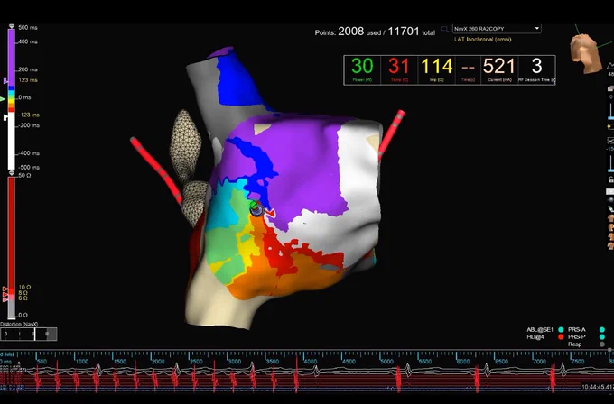Click the 6 Ω impedance threshold marker
Viewport: 614px width, 404px height.
pos(5,299)
